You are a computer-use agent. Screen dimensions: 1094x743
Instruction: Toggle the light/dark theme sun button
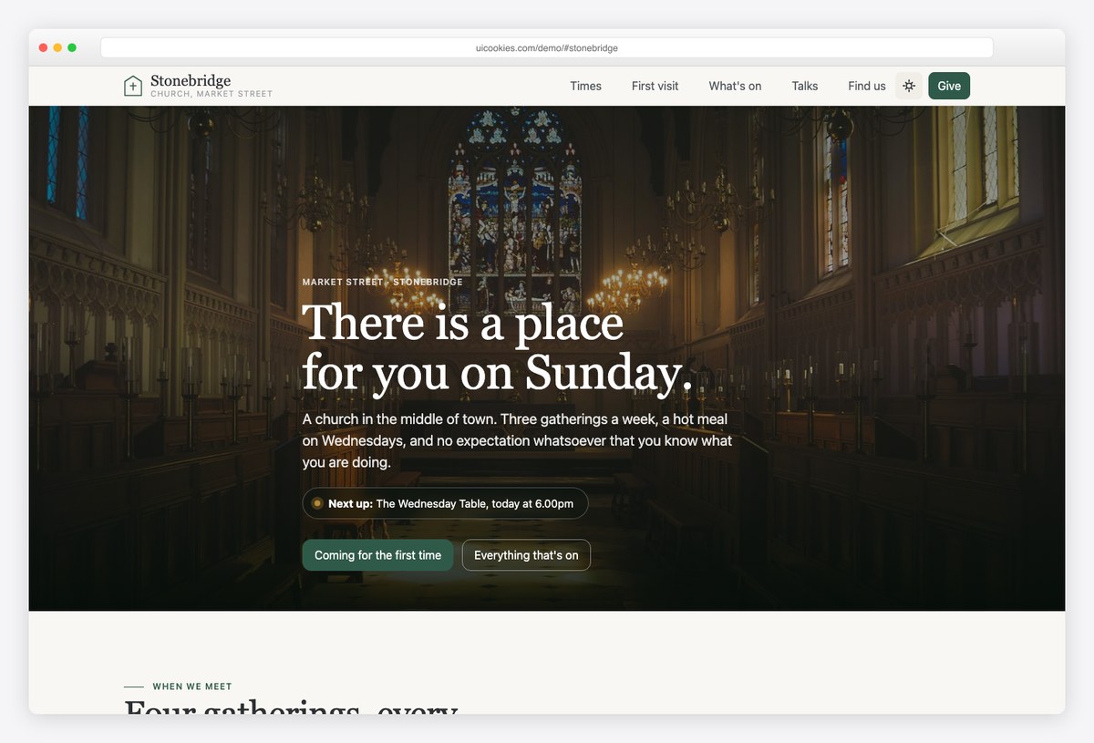point(909,86)
